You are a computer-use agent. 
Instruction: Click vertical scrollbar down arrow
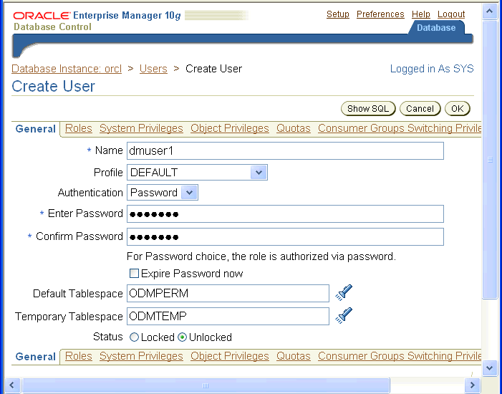pos(490,367)
